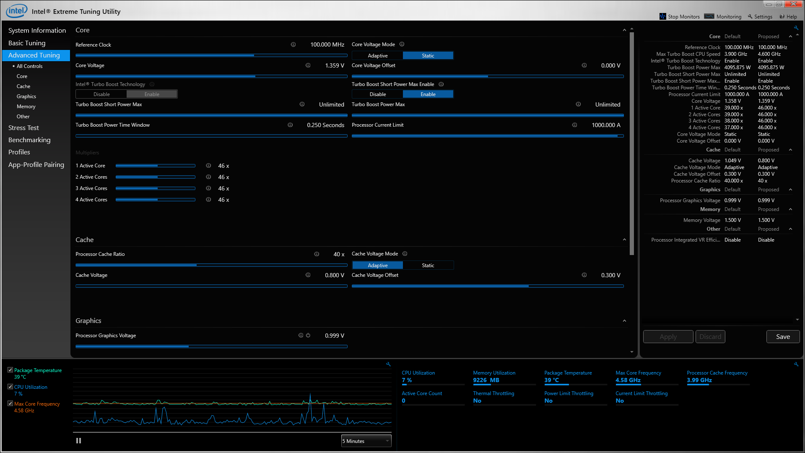Open Advanced Tuning menu item
This screenshot has height=453, width=805.
(x=35, y=55)
